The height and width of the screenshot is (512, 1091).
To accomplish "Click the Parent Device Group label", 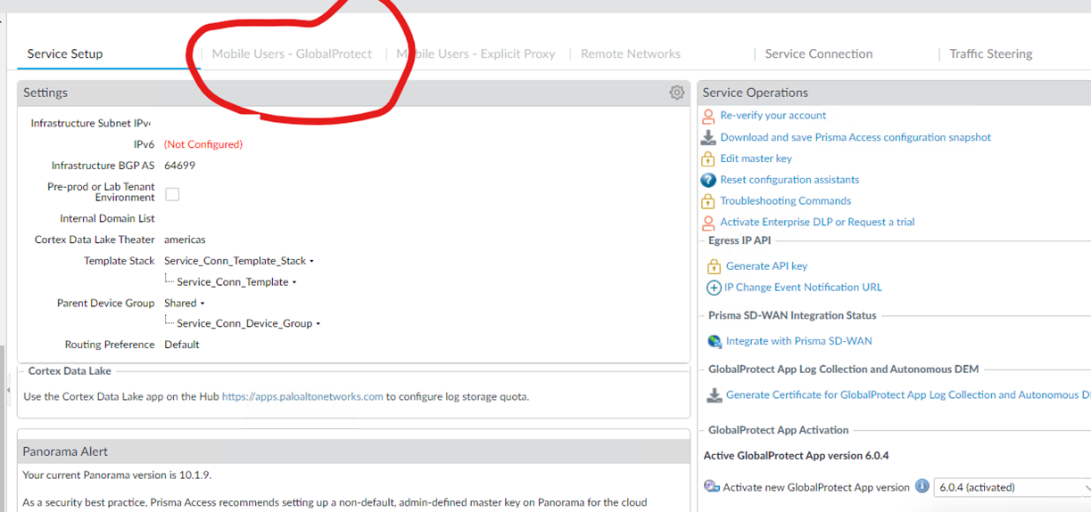I will [x=106, y=304].
